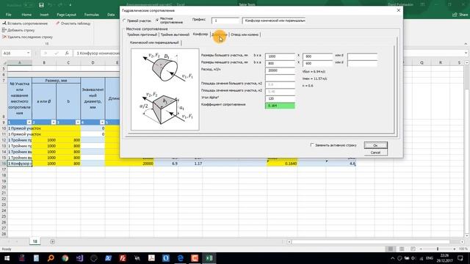This screenshot has height=264, width=470.
Task: Click the search magnifier icon in taskbar
Action: coord(51,258)
